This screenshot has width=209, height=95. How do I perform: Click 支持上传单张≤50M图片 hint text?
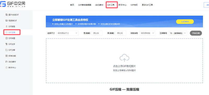[124, 71]
